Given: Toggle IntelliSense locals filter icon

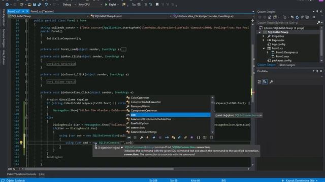Looking at the screenshot, I should coord(129,138).
